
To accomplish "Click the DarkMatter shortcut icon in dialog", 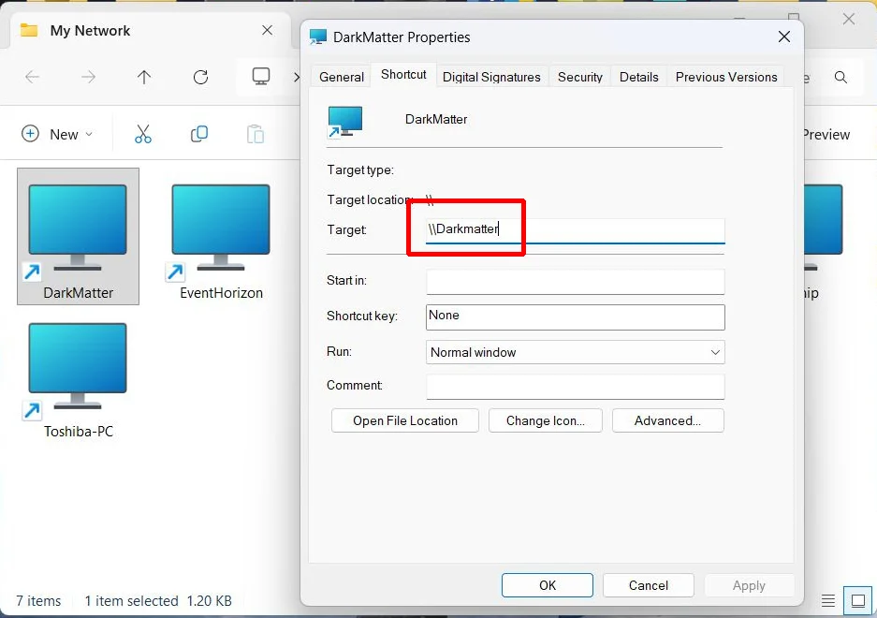I will coord(344,122).
